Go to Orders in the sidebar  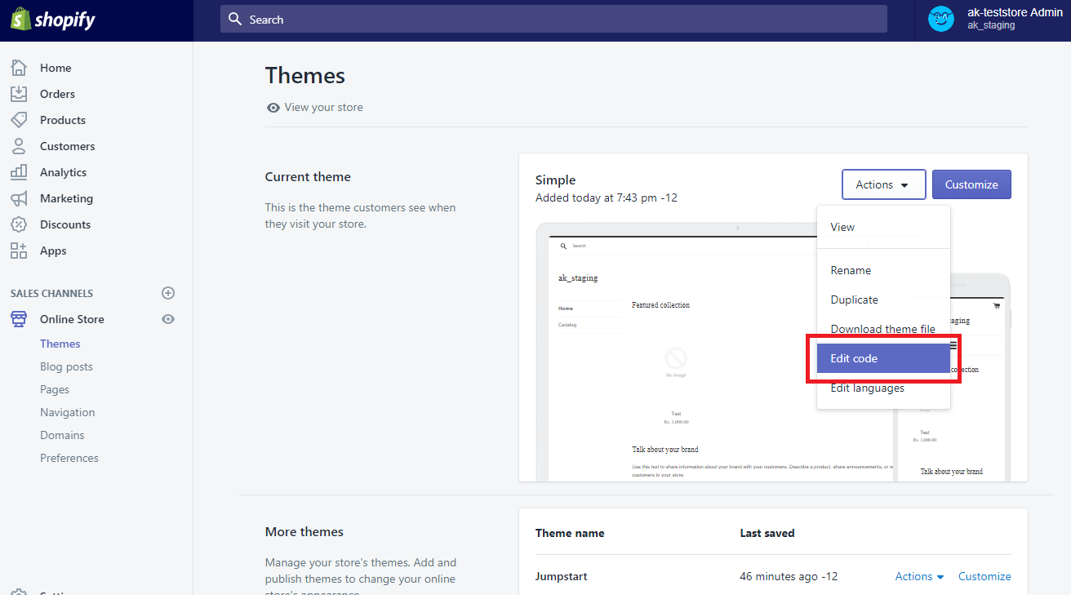click(57, 94)
